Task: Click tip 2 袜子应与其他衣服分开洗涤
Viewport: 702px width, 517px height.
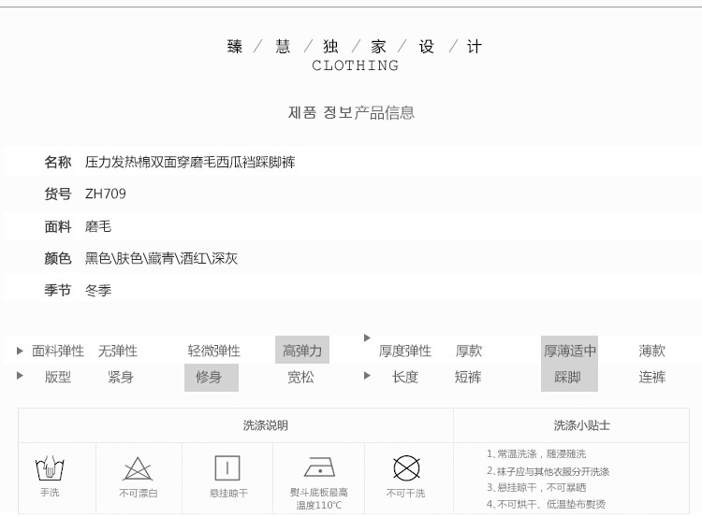Action: coord(548,471)
